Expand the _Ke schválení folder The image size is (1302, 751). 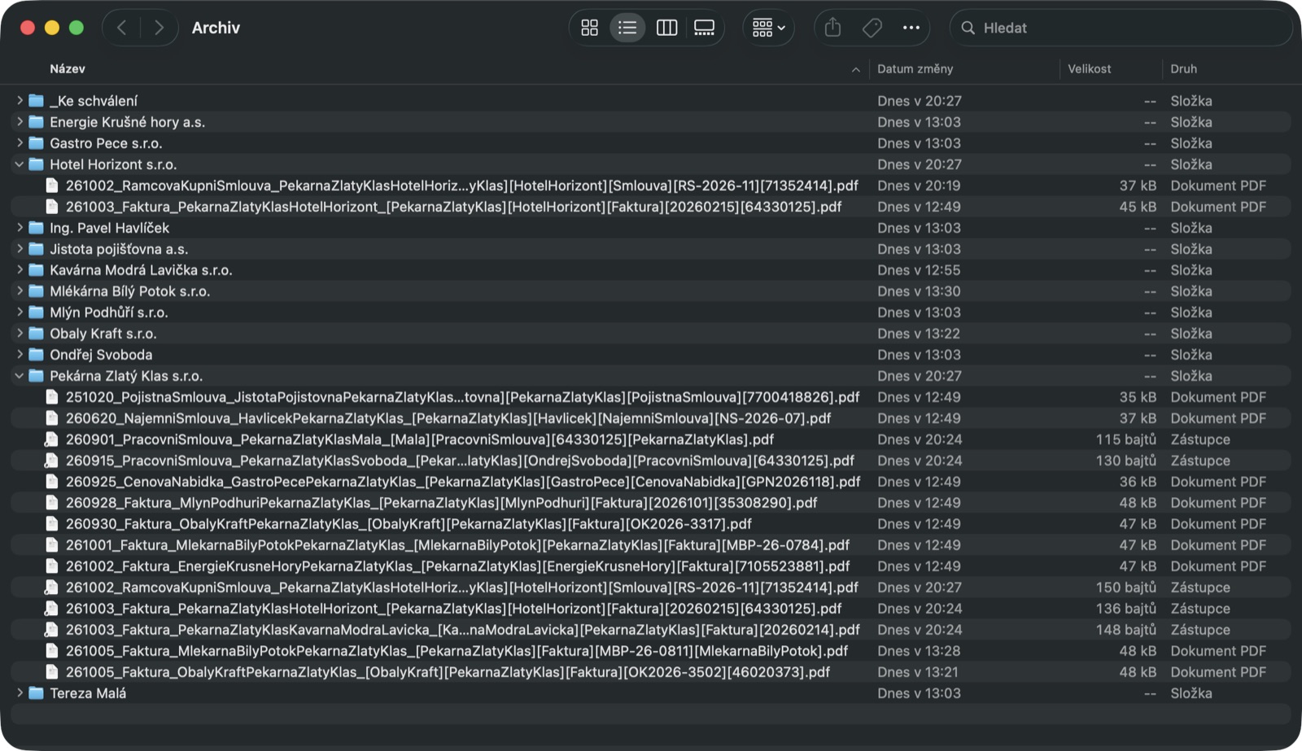click(20, 100)
